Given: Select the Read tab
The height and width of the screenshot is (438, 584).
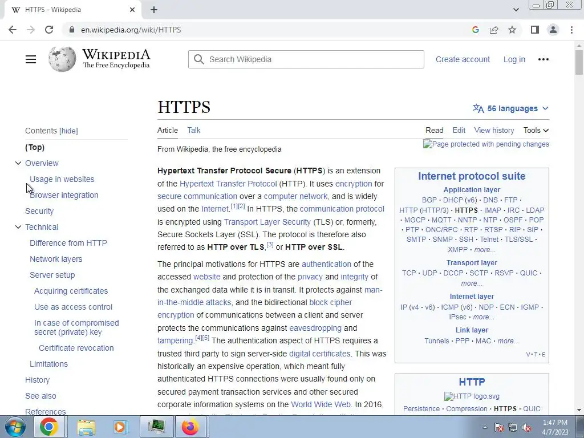Looking at the screenshot, I should click(434, 131).
